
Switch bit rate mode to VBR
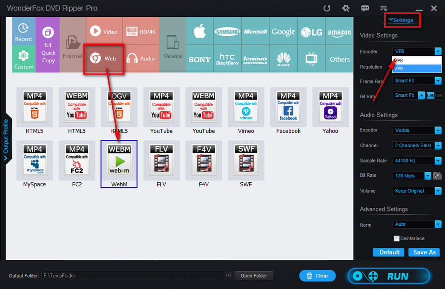439,95
